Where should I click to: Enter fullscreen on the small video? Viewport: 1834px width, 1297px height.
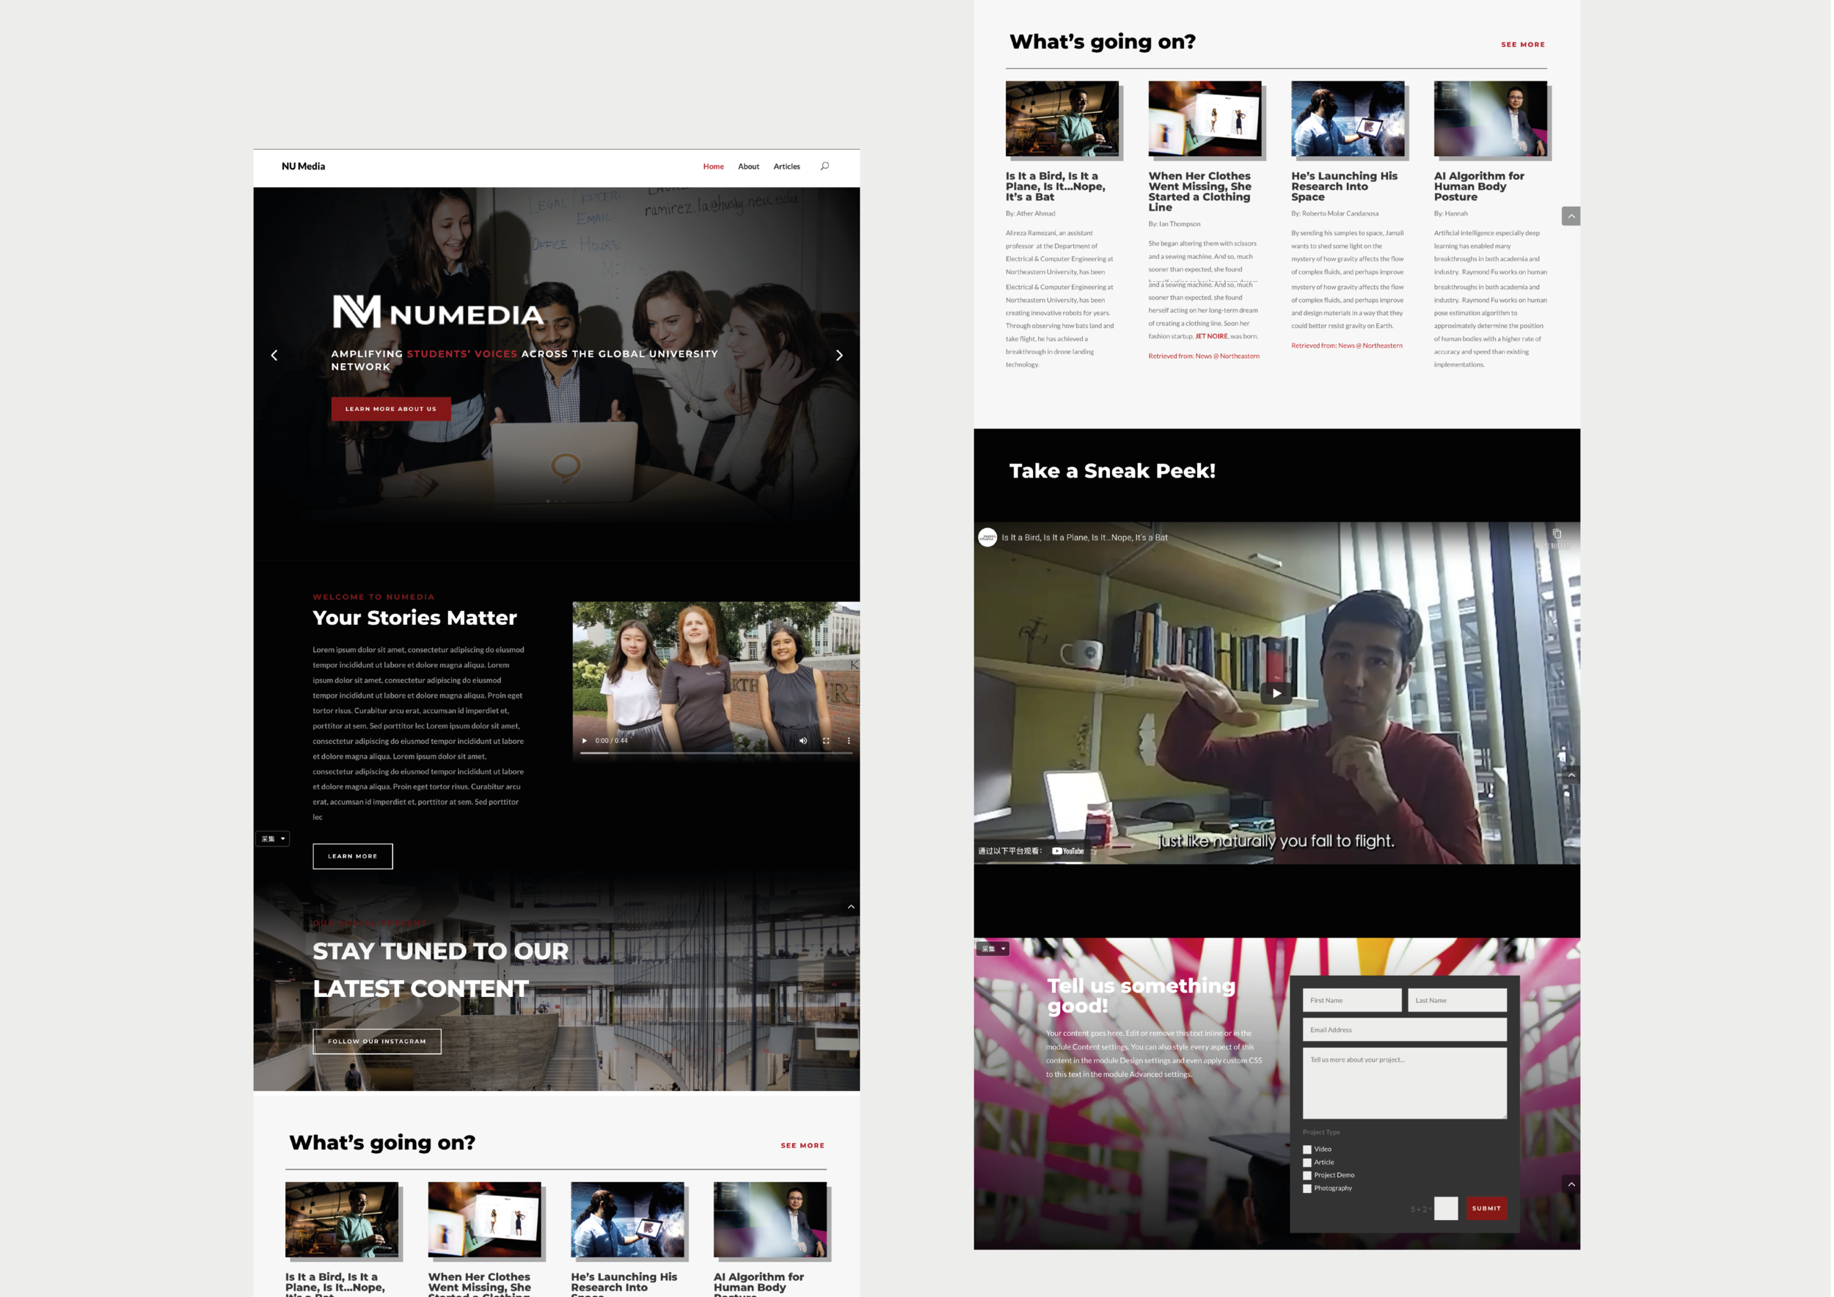coord(826,740)
